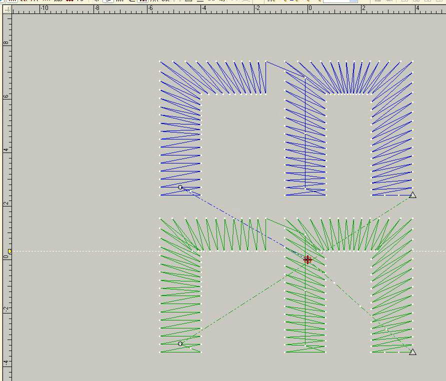The width and height of the screenshot is (446, 381).
Task: Click the green object's triangular end point marker
Action: click(x=412, y=352)
